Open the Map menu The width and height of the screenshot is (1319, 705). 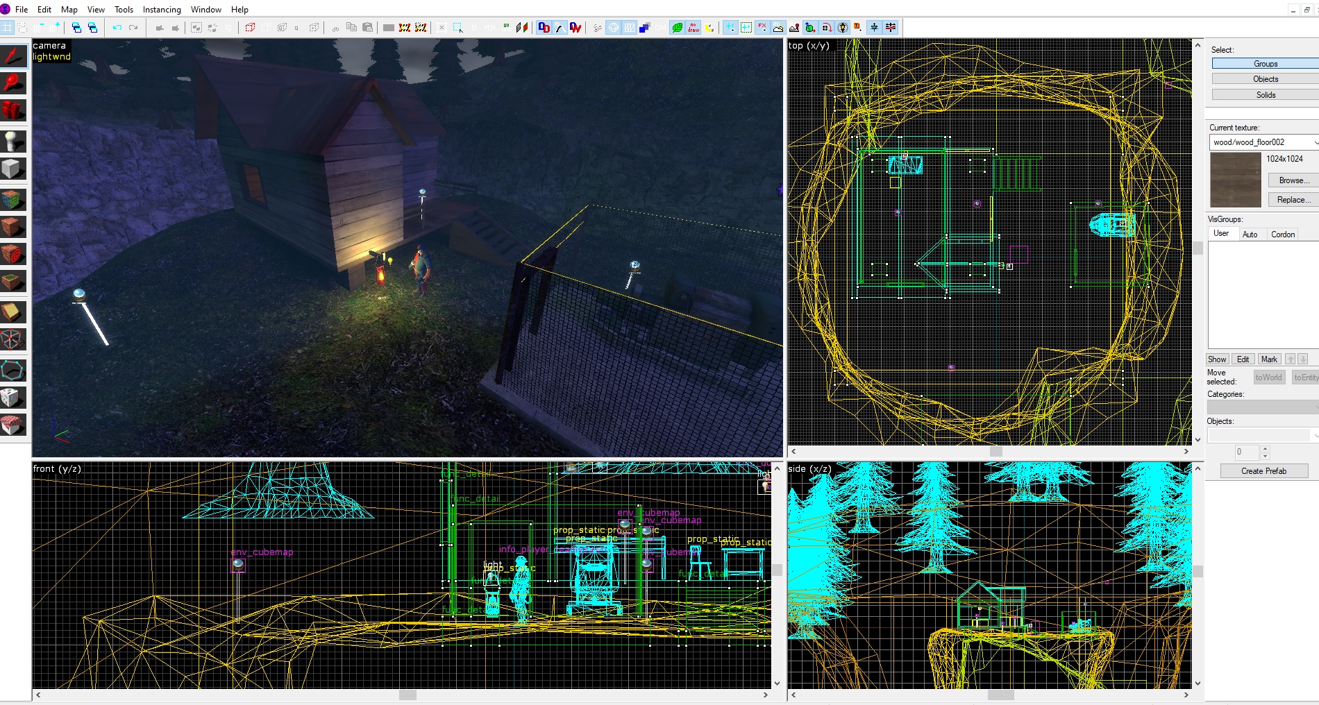(x=69, y=10)
